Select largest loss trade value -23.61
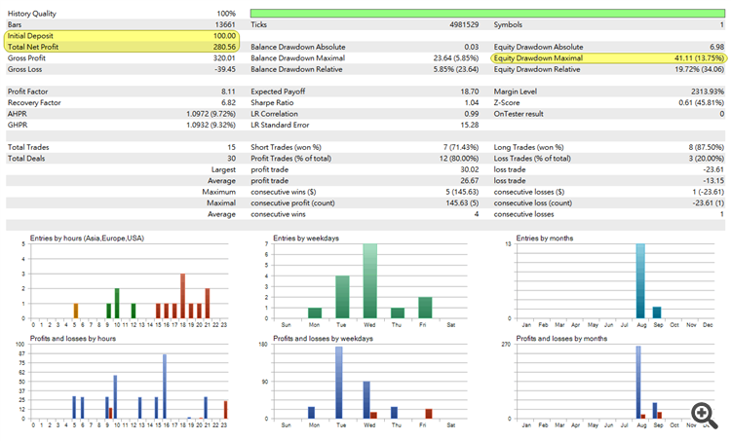The image size is (731, 441). pyautogui.click(x=713, y=170)
